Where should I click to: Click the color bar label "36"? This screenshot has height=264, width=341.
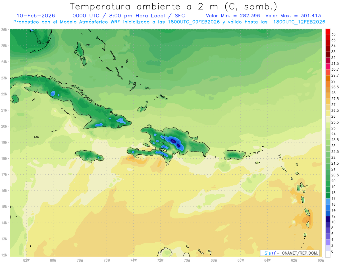pos(333,34)
